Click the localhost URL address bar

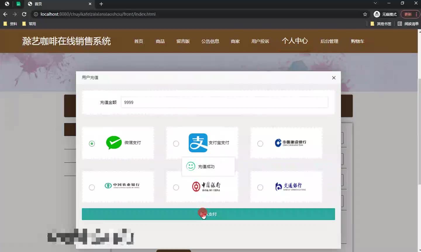click(x=98, y=14)
